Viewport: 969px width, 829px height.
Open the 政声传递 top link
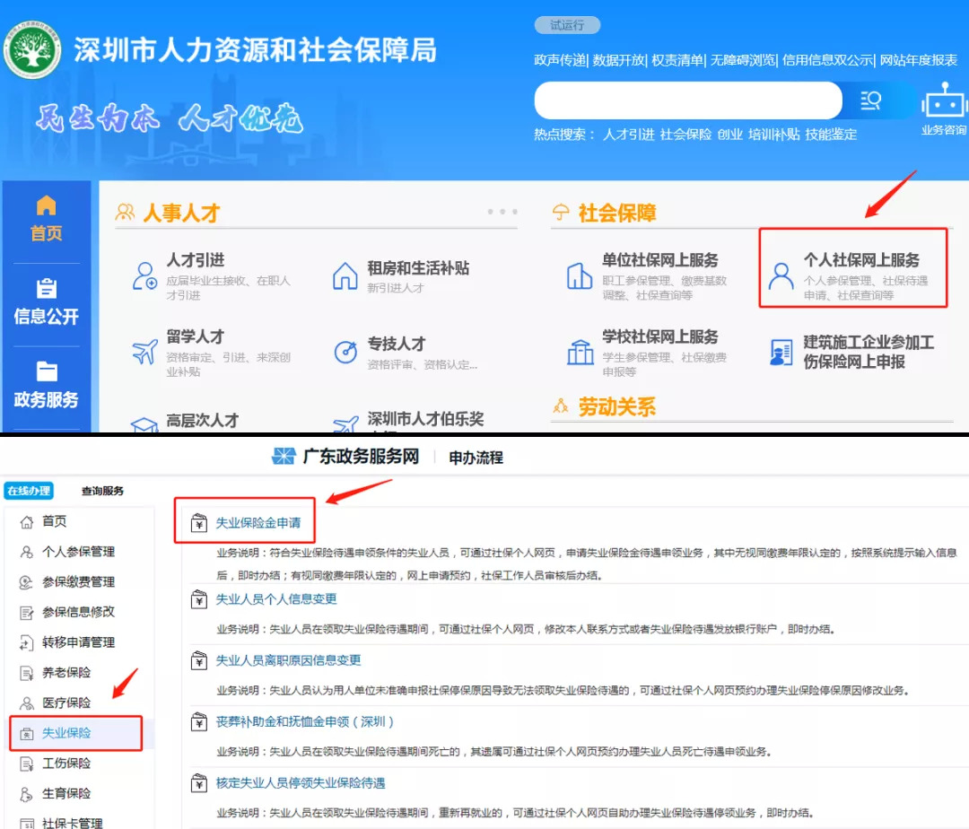coord(559,60)
